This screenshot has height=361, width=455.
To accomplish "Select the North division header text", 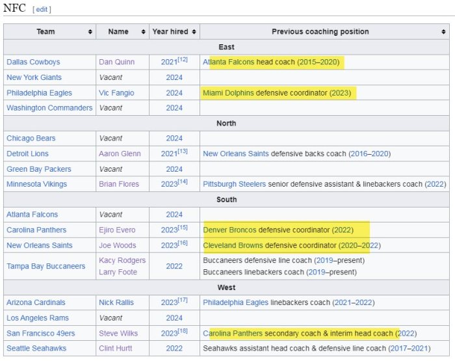I will pos(226,123).
